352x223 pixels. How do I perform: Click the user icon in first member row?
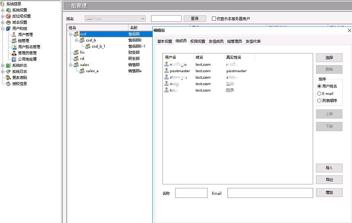pyautogui.click(x=166, y=64)
